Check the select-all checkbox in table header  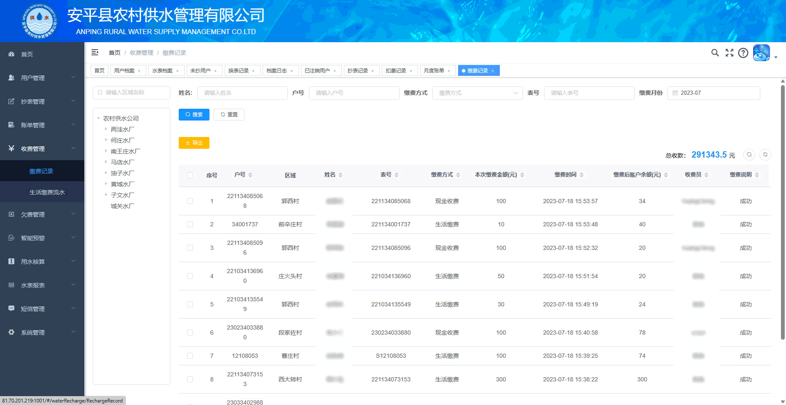tap(190, 175)
